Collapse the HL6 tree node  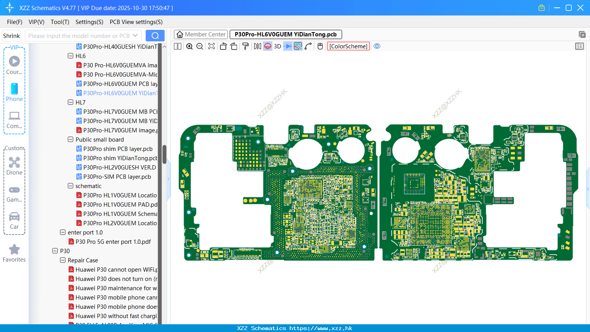[x=71, y=56]
